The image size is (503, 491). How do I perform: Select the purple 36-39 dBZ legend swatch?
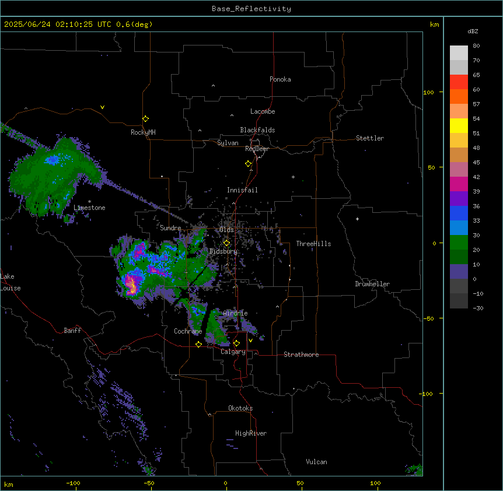(x=459, y=199)
